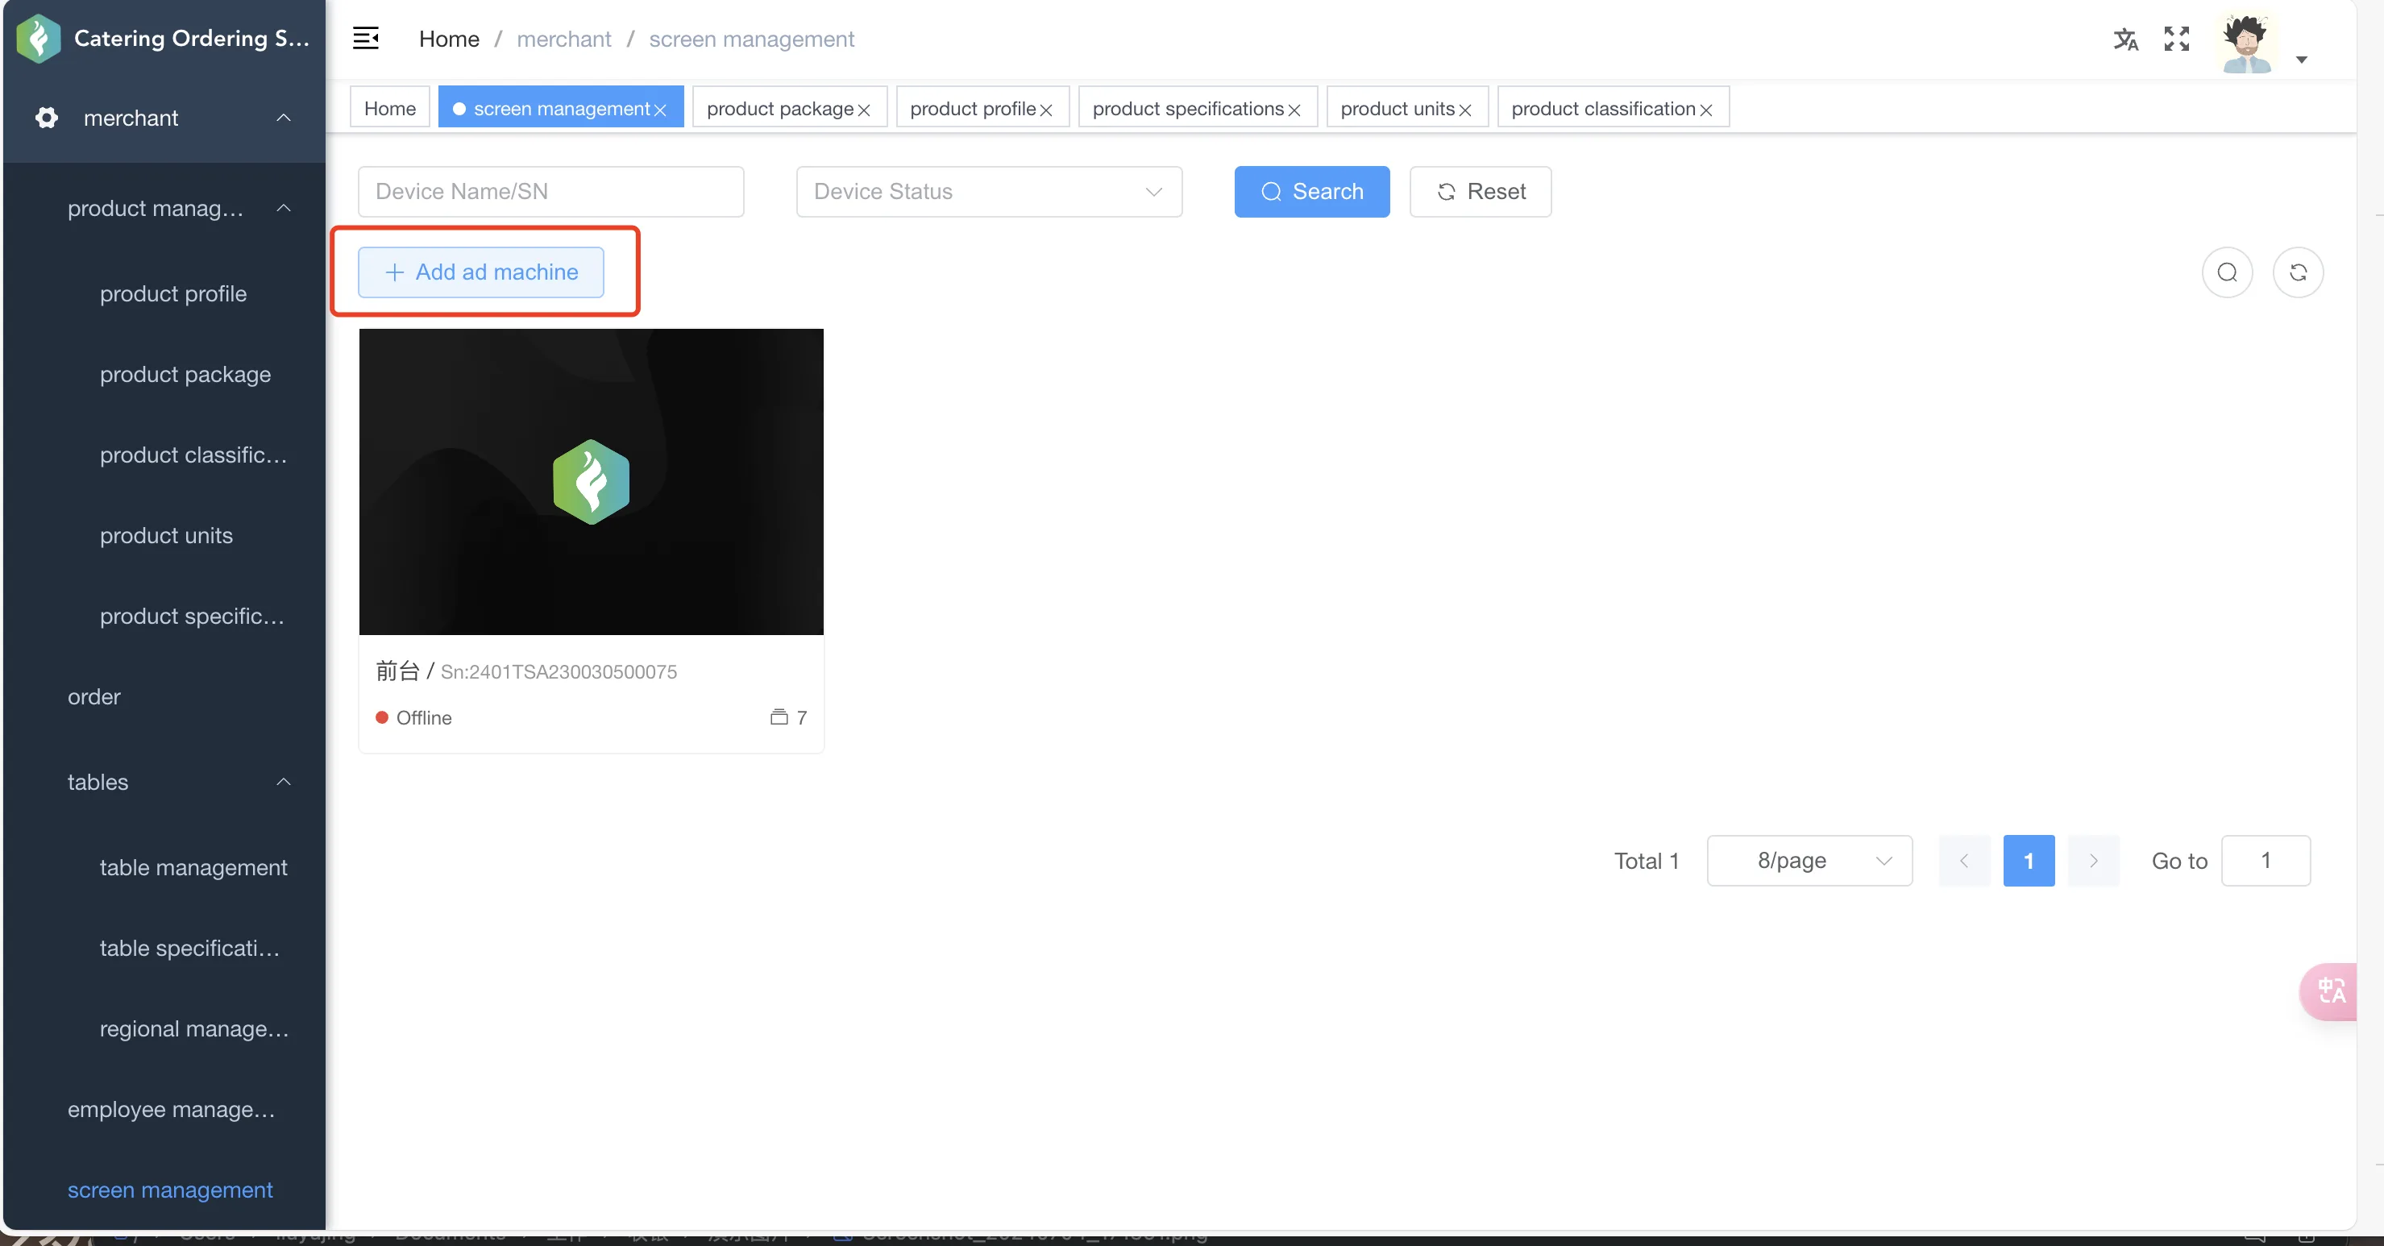
Task: Focus the Device Name/SN input field
Action: tap(550, 191)
